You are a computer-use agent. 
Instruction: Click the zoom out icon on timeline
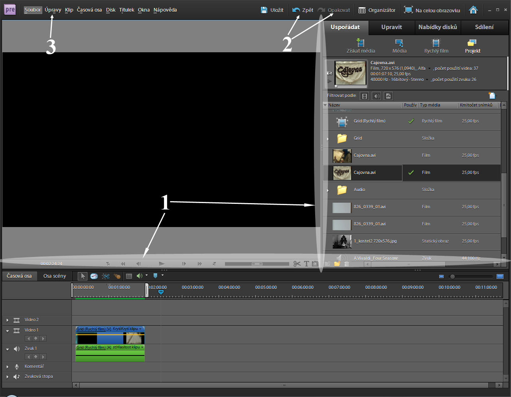[441, 277]
